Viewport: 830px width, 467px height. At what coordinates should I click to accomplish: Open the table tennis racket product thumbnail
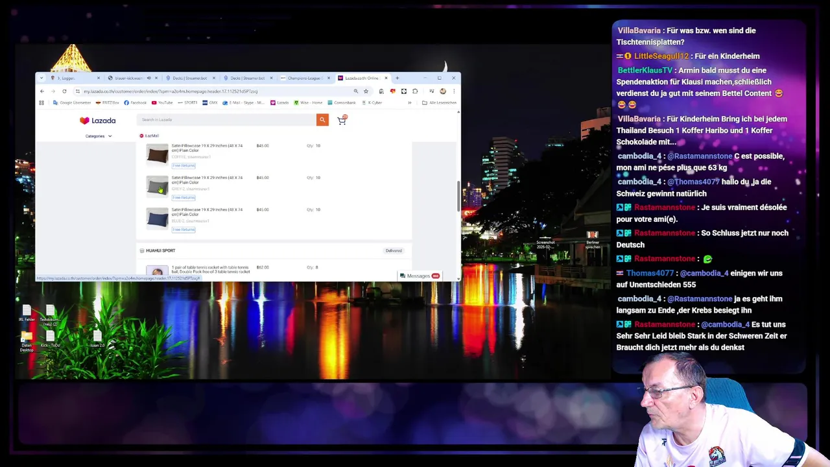click(x=157, y=272)
